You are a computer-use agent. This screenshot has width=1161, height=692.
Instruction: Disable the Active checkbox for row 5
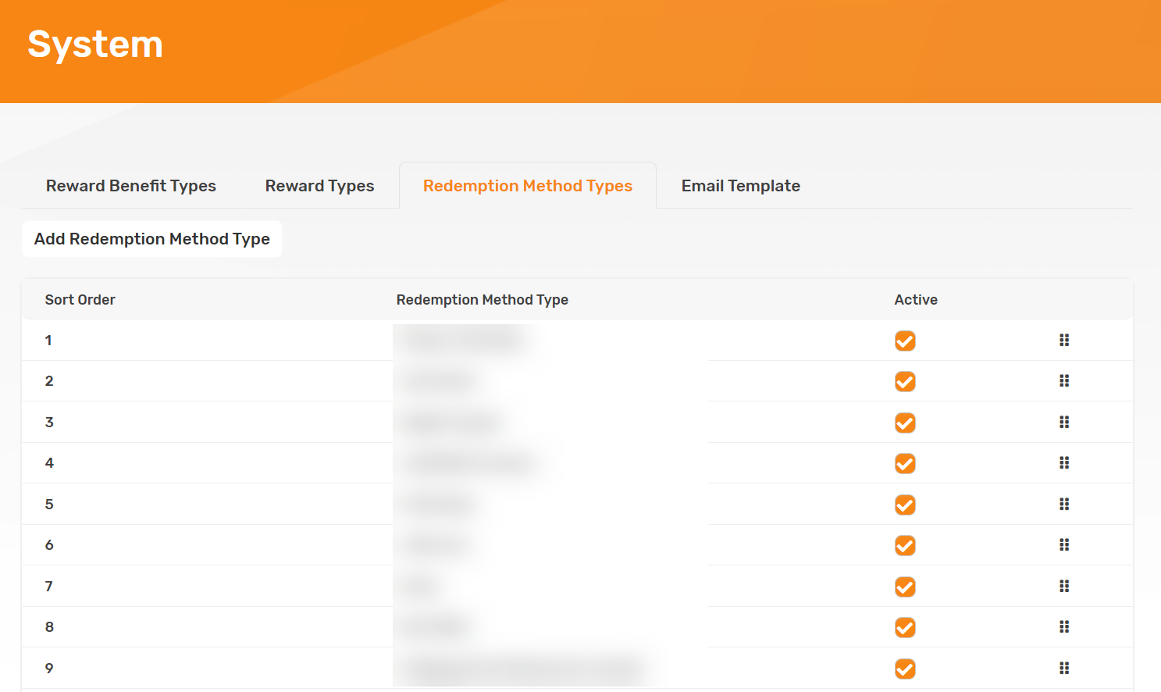[x=905, y=505]
